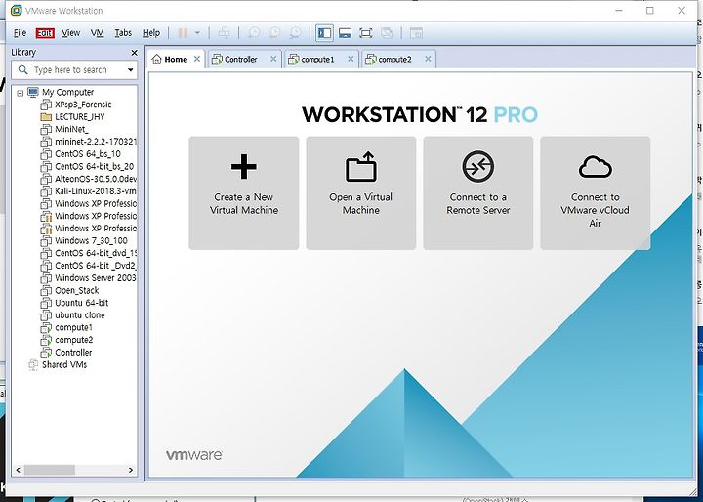Image resolution: width=703 pixels, height=502 pixels.
Task: Click the console view toolbar icon
Action: point(416,33)
